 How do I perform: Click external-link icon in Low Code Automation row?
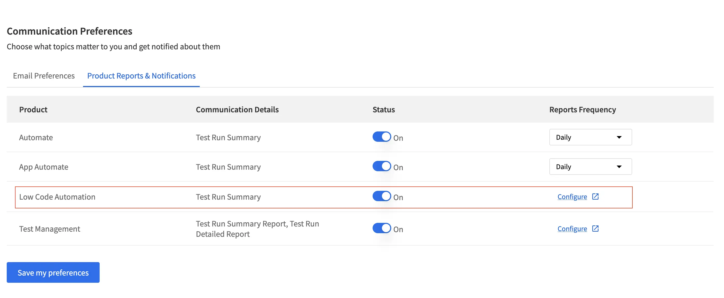(x=595, y=197)
